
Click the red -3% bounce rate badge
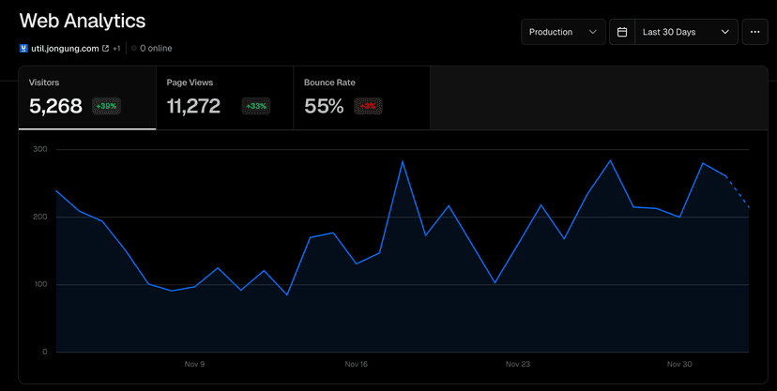pyautogui.click(x=368, y=106)
